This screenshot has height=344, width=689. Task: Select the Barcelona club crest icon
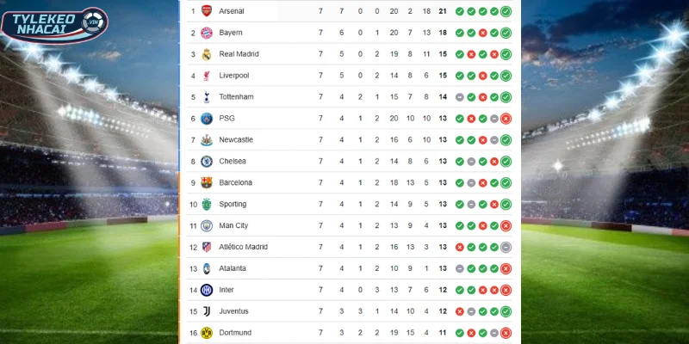click(206, 182)
